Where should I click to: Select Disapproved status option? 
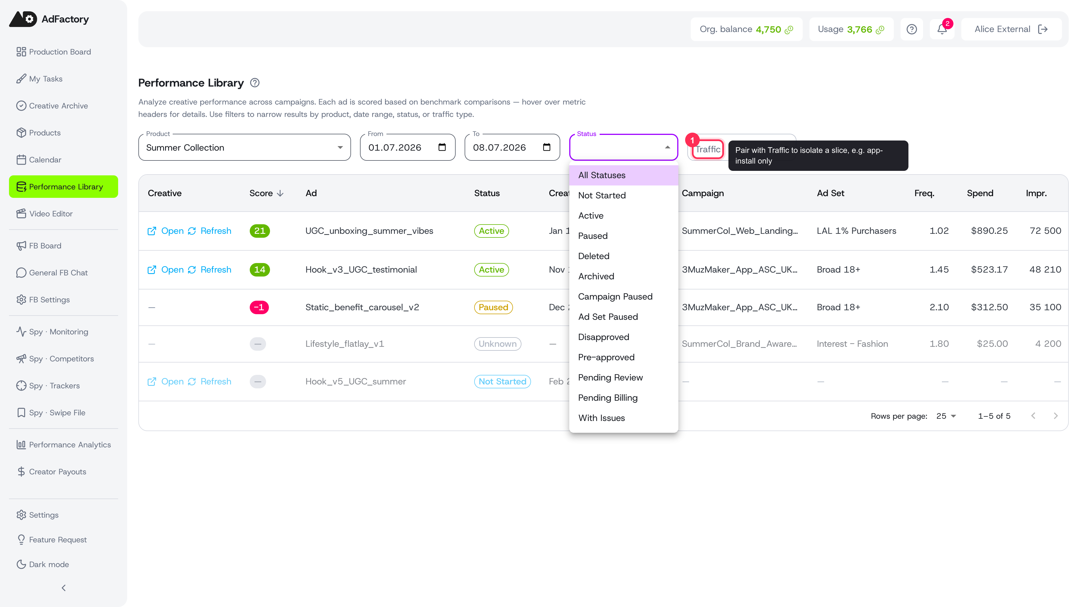pos(624,337)
